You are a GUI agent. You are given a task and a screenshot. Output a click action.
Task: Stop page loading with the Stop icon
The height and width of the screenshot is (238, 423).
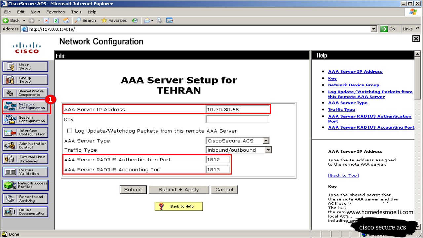click(x=47, y=20)
